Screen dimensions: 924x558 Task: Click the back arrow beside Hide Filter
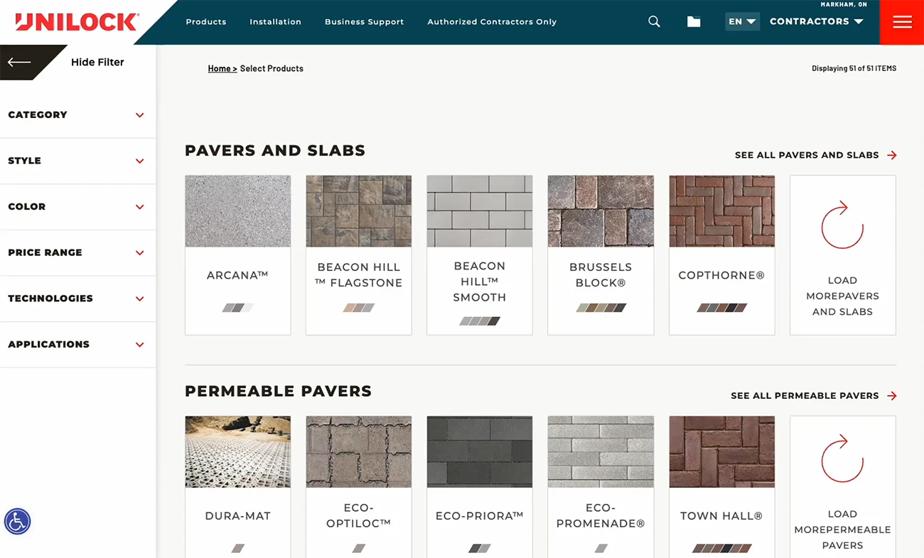point(19,63)
